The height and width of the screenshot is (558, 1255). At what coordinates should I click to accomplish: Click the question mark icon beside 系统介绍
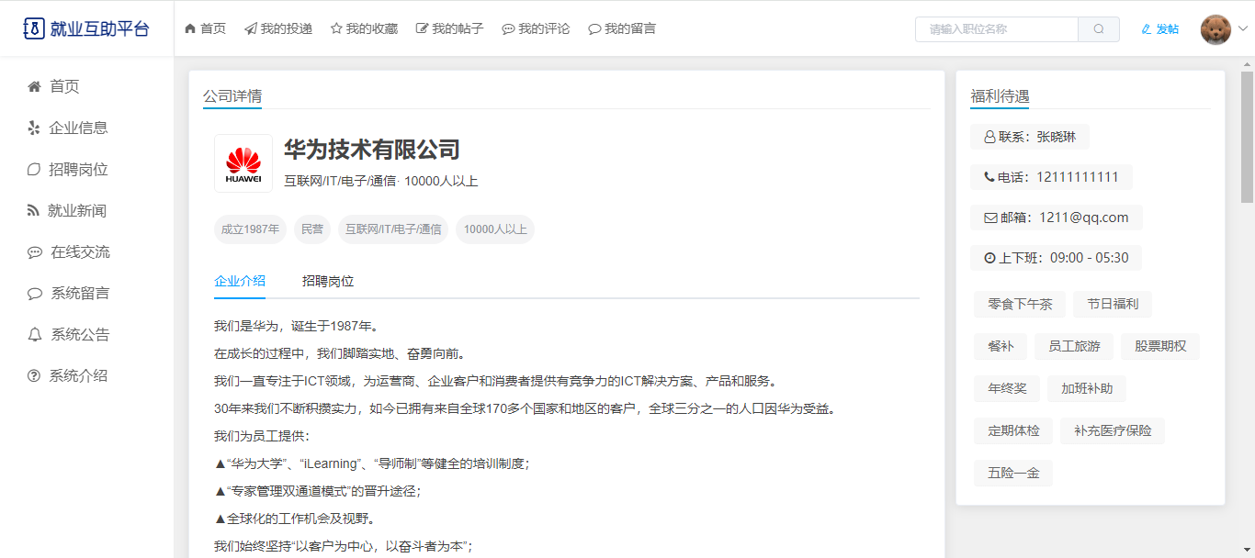point(34,375)
